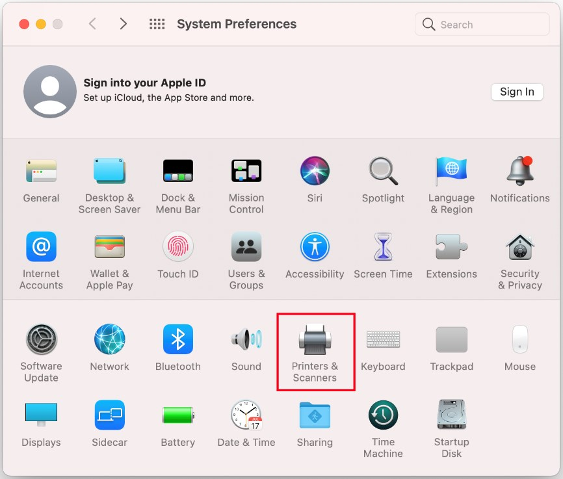
Task: Click the Sign In button
Action: click(x=517, y=92)
